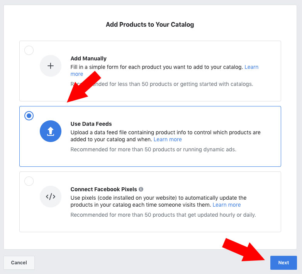Click the 'Recommended for more than 50 products or running' note

(x=153, y=149)
